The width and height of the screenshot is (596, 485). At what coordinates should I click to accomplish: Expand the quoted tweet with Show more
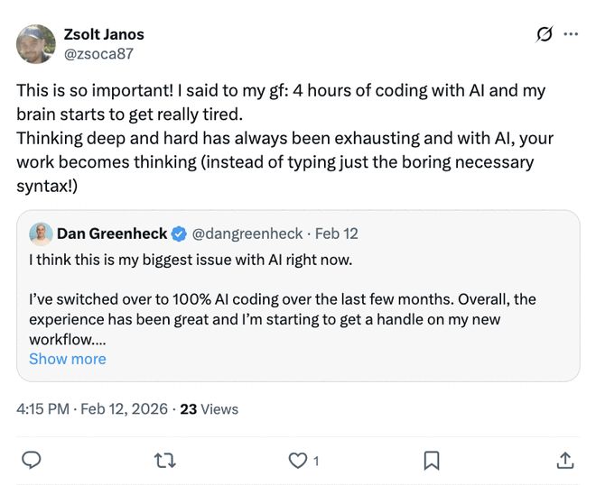pos(67,359)
